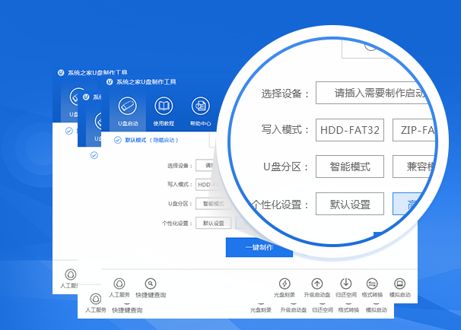Expand the small 选择设备 box in front window
Image resolution: width=461 pixels, height=330 pixels.
204,165
